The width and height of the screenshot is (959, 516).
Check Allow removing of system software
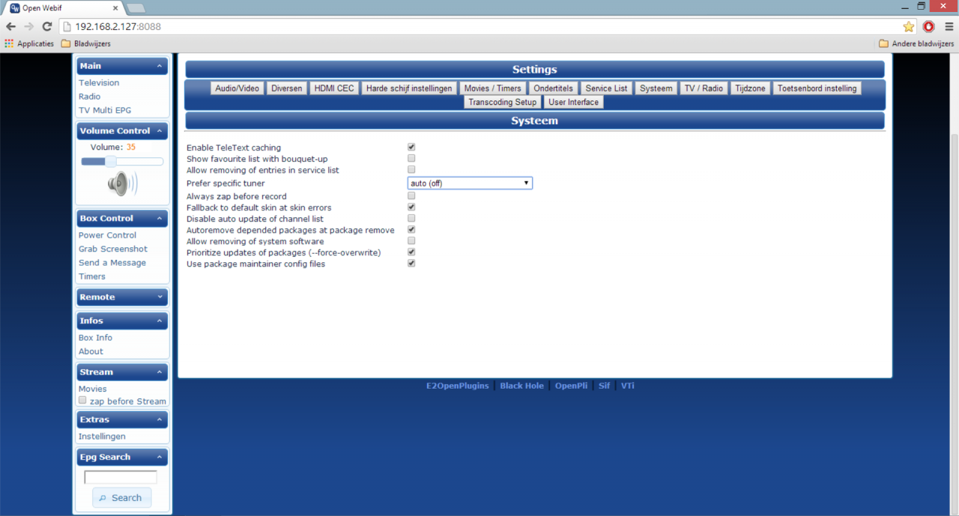(x=411, y=241)
